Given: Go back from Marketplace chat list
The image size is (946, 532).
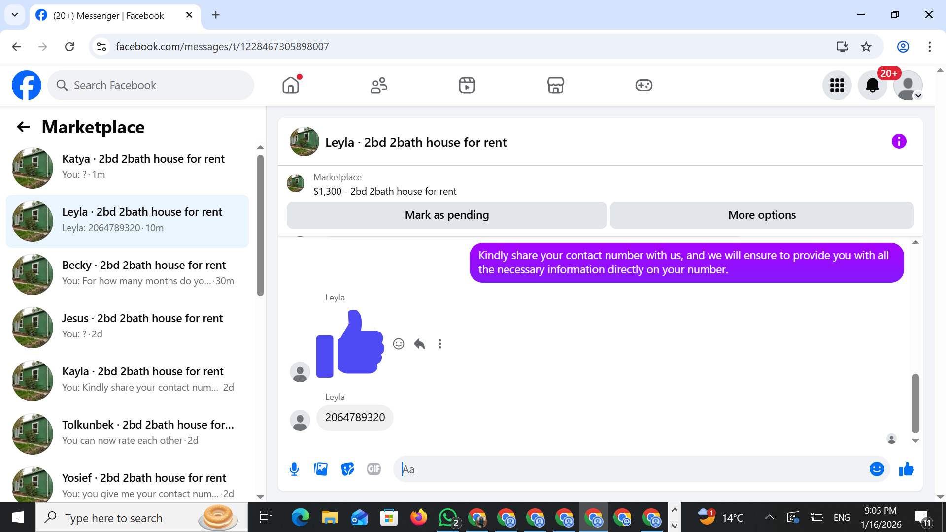Looking at the screenshot, I should (x=23, y=127).
